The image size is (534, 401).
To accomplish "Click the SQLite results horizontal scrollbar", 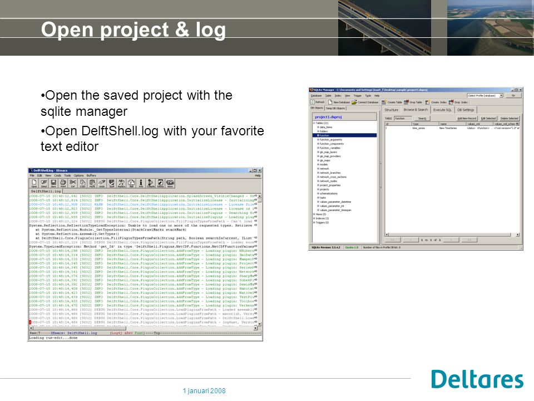I will [x=452, y=234].
